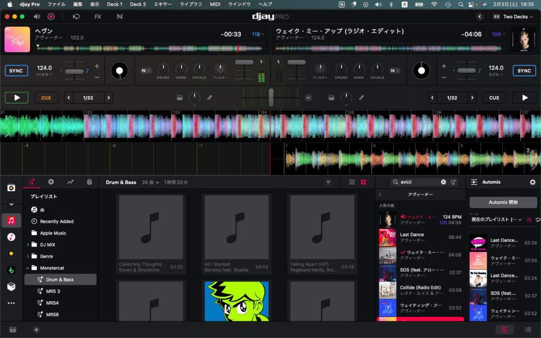The height and width of the screenshot is (338, 541).
Task: Click the Automix repeat icon
Action: [x=538, y=220]
